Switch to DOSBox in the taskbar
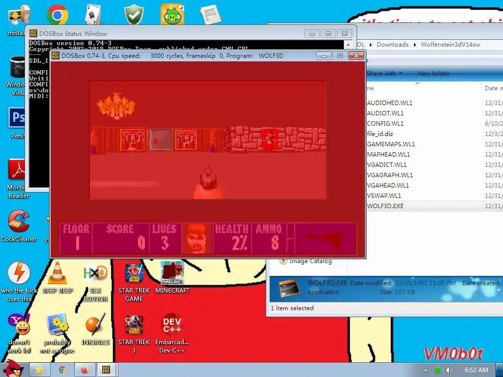Image resolution: width=503 pixels, height=377 pixels. (106, 370)
